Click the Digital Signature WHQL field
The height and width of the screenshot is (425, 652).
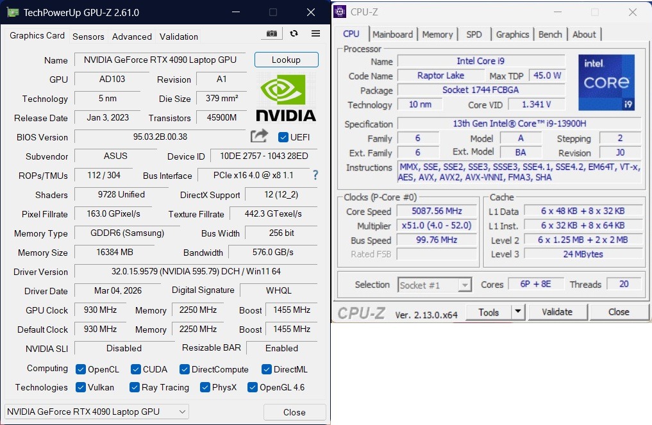point(279,290)
